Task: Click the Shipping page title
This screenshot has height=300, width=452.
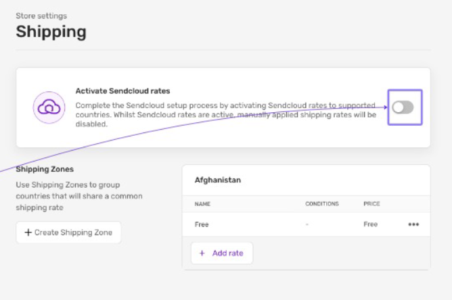Action: [x=51, y=31]
